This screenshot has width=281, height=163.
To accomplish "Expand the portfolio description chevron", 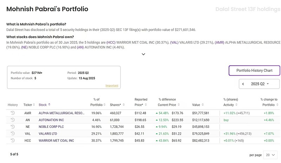I will (x=143, y=54).
